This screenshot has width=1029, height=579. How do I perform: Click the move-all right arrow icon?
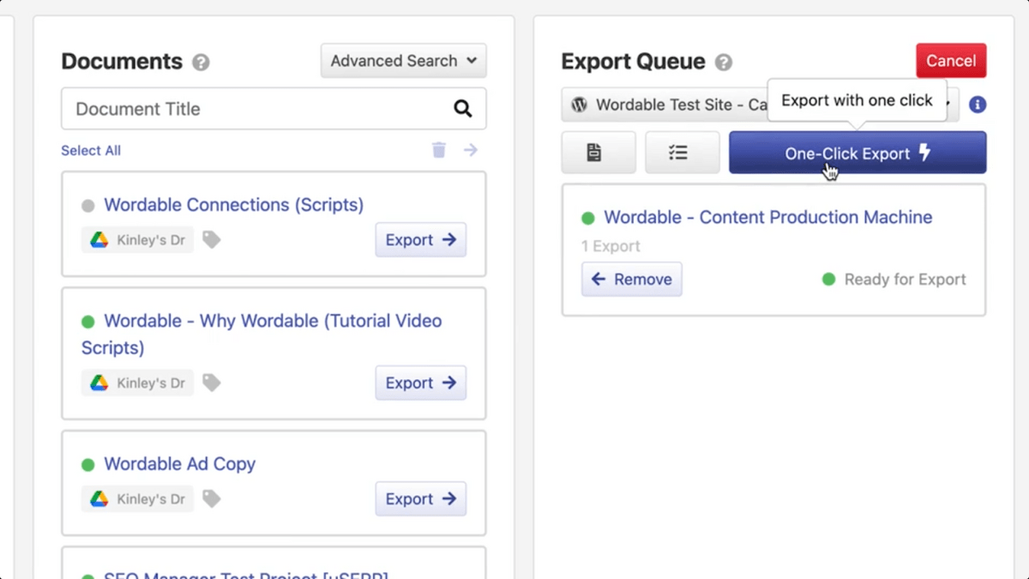(x=471, y=150)
